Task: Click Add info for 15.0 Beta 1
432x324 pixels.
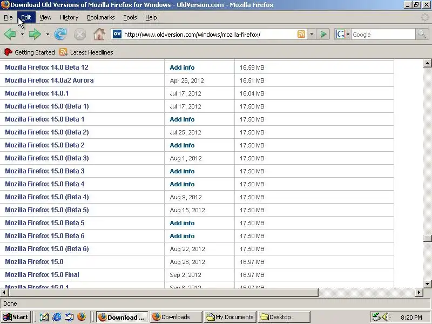Action: pyautogui.click(x=182, y=119)
